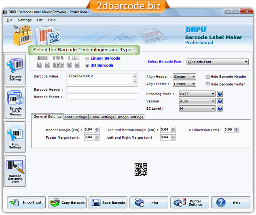
Task: Open the List menu
Action: (x=40, y=20)
